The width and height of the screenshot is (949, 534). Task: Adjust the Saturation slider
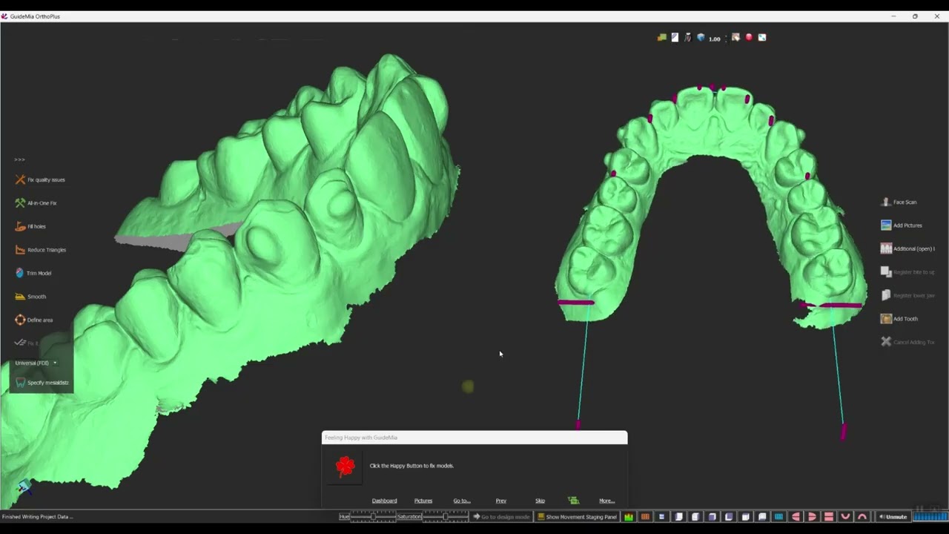coord(445,517)
